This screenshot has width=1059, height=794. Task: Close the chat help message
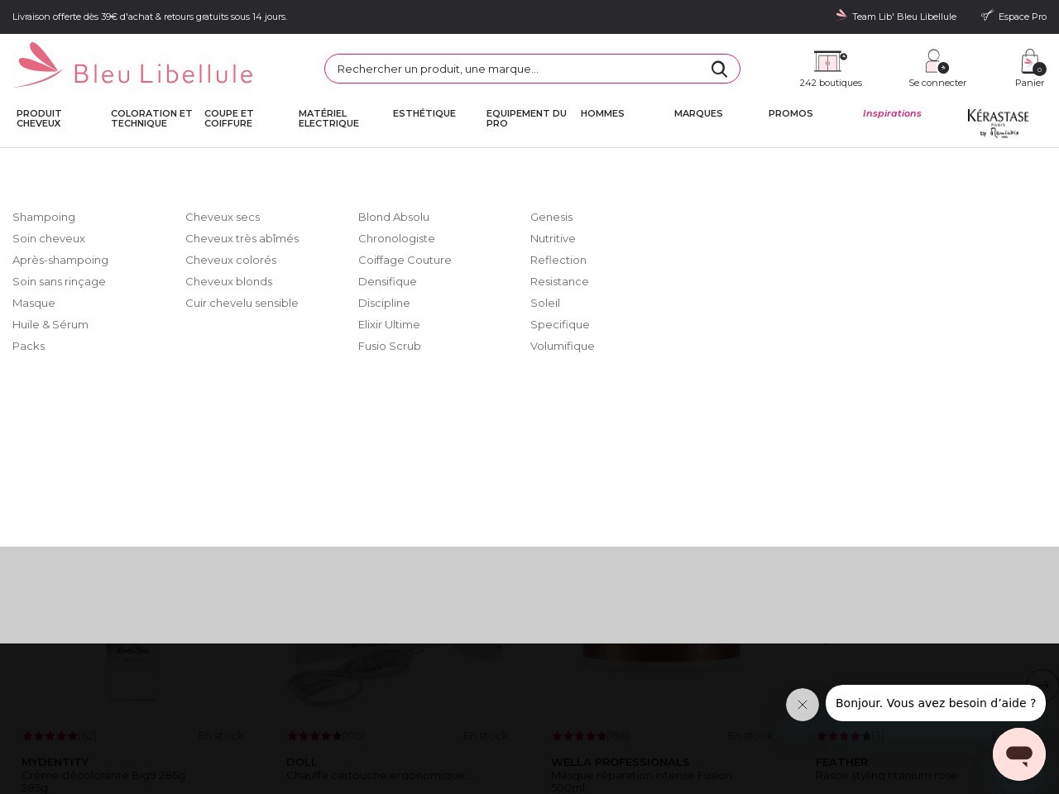(803, 705)
